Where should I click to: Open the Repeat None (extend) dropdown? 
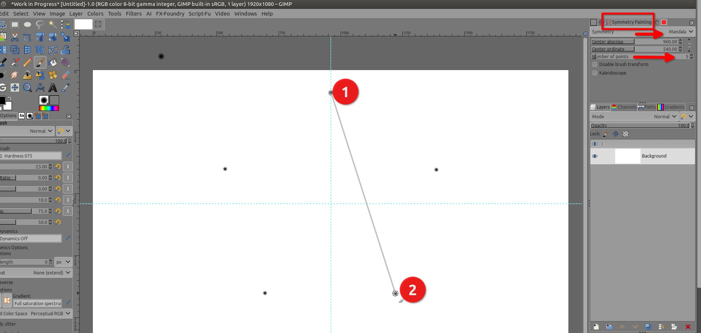pos(36,273)
